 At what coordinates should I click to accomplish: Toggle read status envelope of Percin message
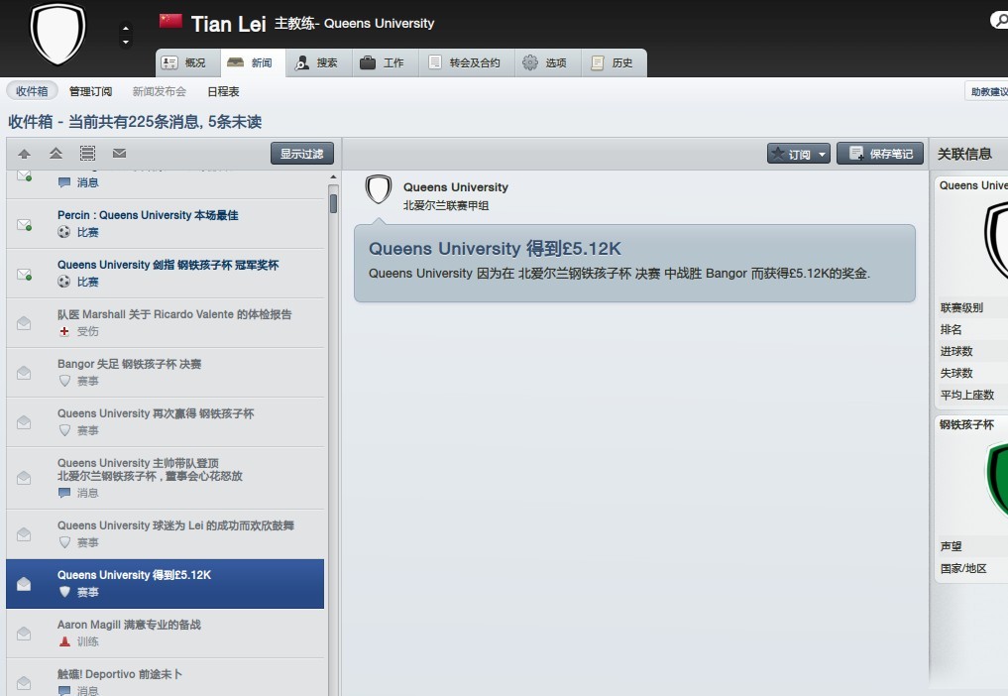point(24,224)
